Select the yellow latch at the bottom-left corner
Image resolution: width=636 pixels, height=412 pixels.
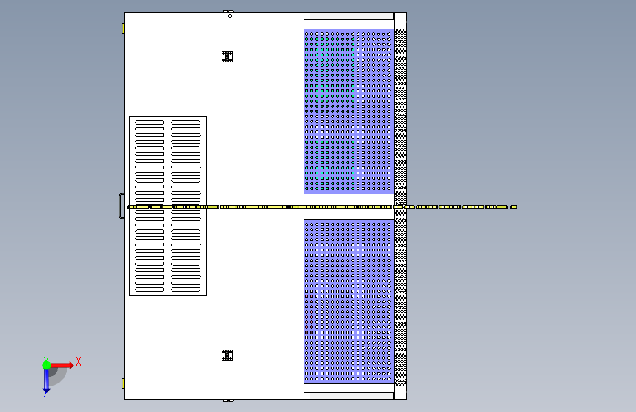[123, 383]
